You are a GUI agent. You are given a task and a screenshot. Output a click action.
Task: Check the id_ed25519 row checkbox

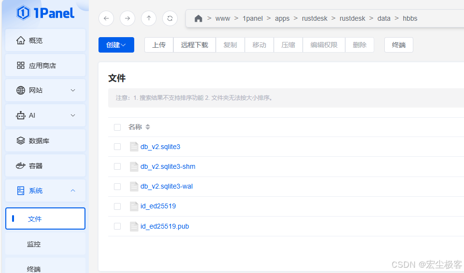pos(117,206)
